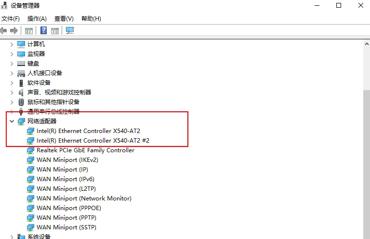
Task: Open the 操作(A) menu
Action: pos(37,19)
